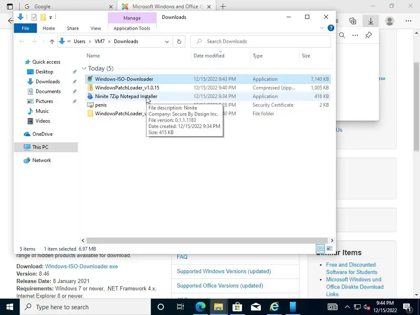This screenshot has height=315, width=420.
Task: Click the horizontal scrollbar in file list
Action: coord(207,240)
